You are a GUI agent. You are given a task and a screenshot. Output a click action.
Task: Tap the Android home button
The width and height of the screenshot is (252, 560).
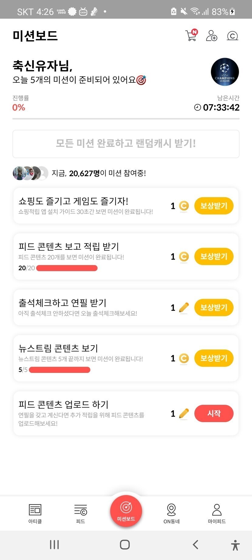pos(125,545)
